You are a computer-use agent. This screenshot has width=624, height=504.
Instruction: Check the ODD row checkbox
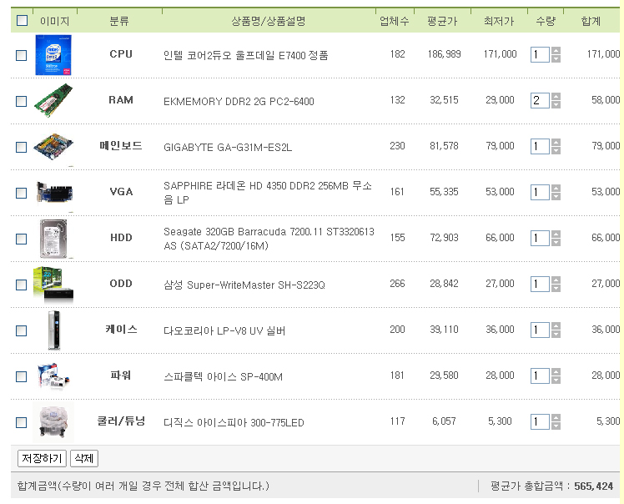coord(21,285)
